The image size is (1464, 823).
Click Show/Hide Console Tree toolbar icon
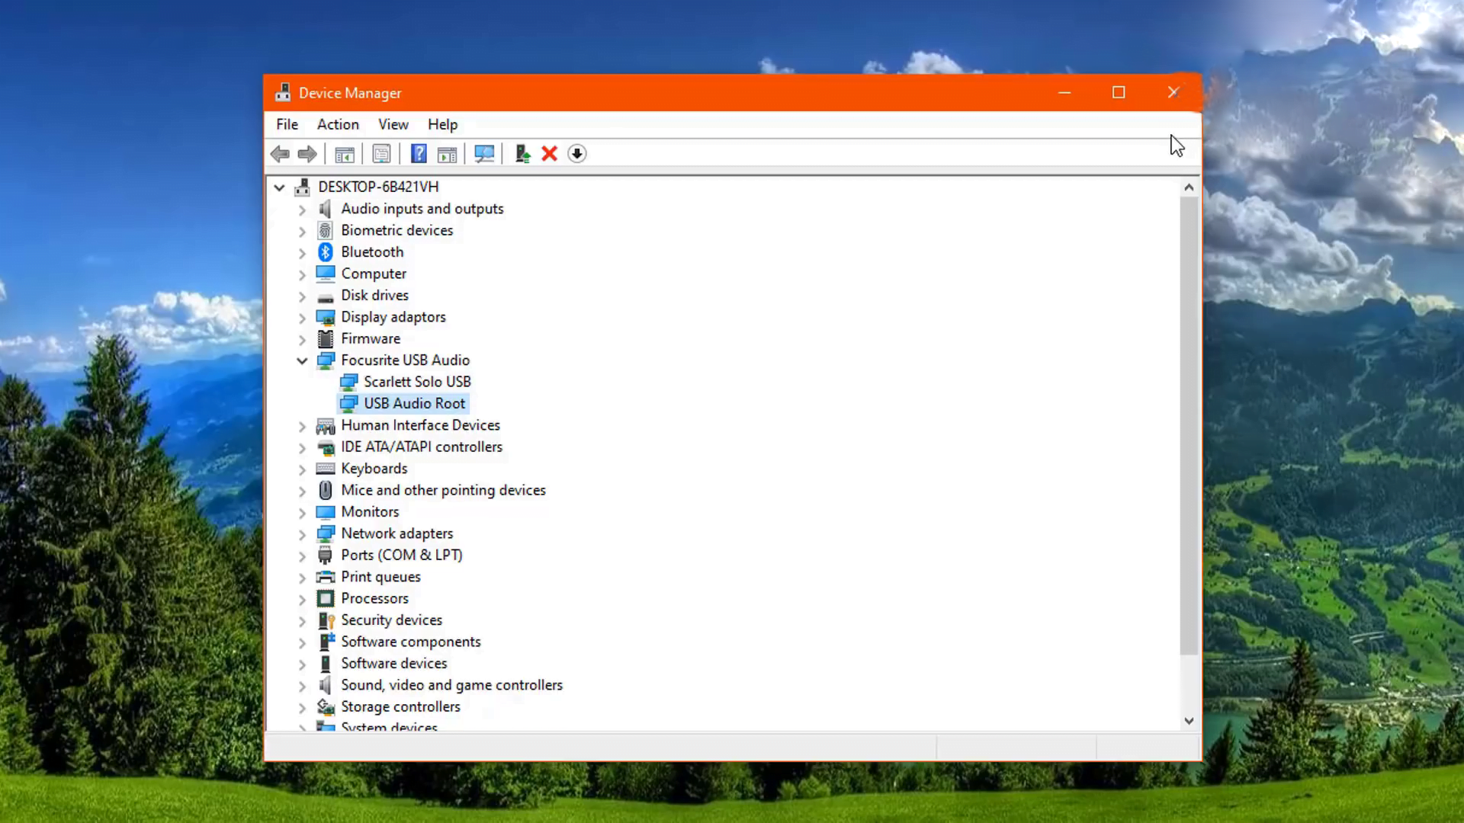pos(345,154)
